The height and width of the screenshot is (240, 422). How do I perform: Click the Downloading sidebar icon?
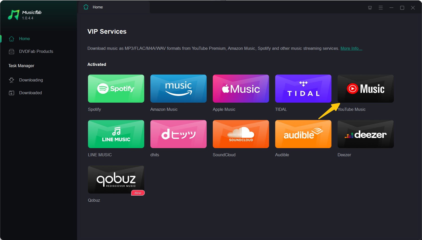click(x=12, y=80)
